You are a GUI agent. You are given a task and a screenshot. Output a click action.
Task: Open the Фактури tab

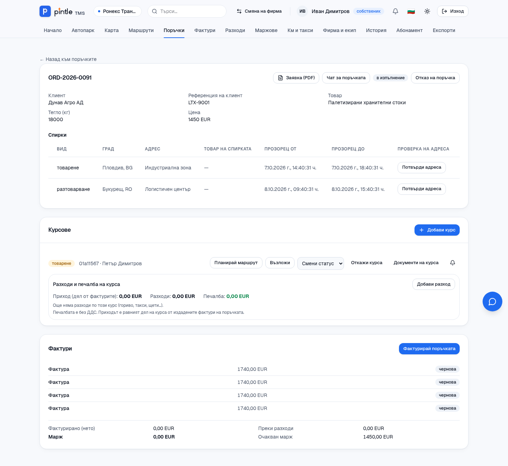[x=205, y=30]
